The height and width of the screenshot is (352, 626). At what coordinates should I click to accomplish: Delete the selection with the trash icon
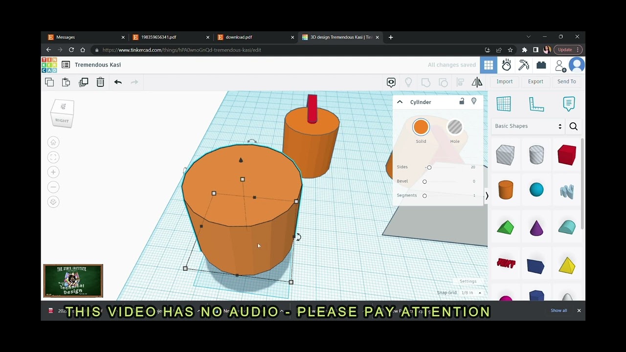coord(100,82)
